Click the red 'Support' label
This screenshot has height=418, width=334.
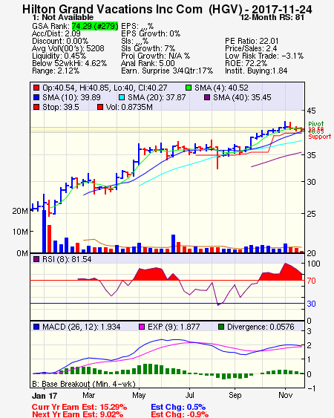[319, 137]
